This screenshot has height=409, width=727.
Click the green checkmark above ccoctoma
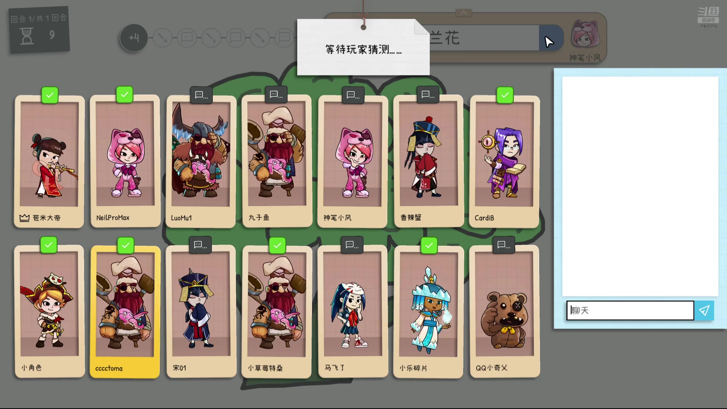pyautogui.click(x=126, y=245)
